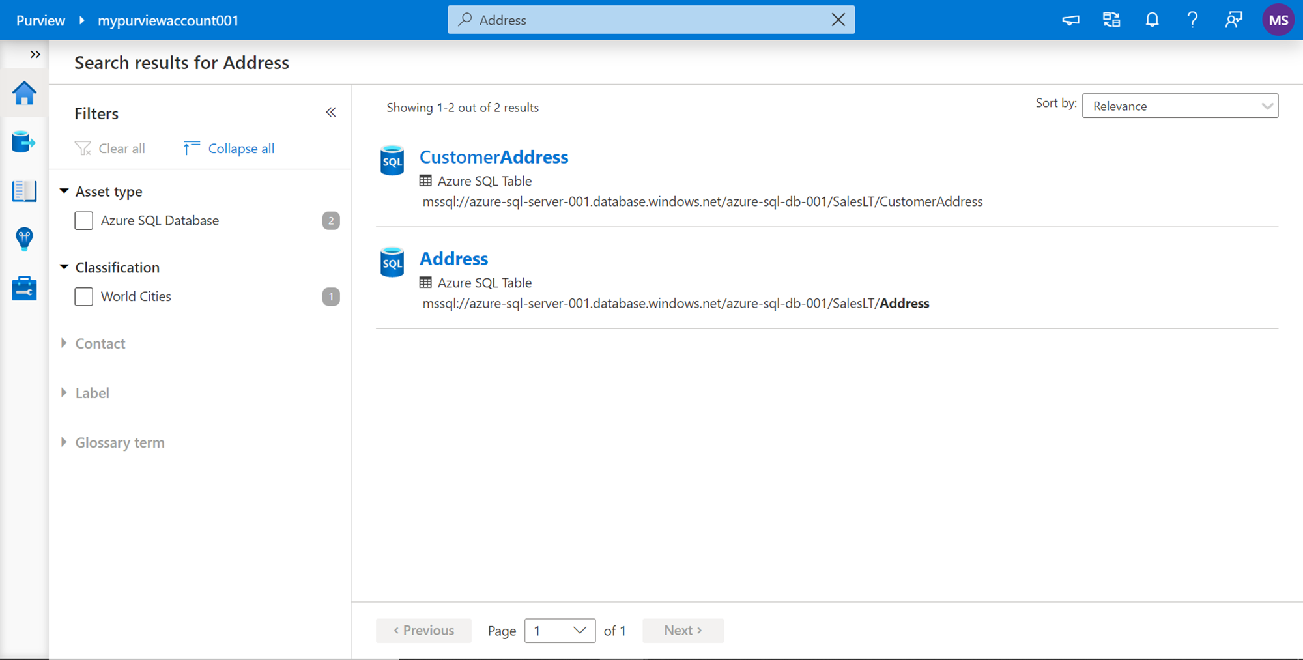
Task: Click the Purview breadcrumb
Action: click(x=40, y=20)
